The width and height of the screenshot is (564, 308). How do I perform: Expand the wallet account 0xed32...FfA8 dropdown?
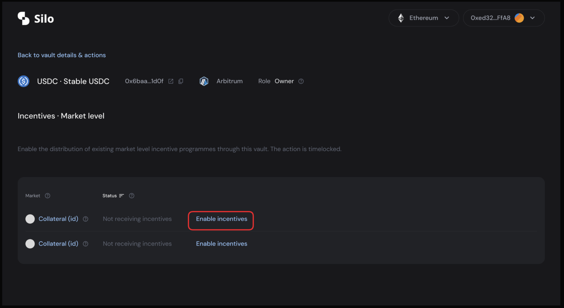pyautogui.click(x=503, y=18)
